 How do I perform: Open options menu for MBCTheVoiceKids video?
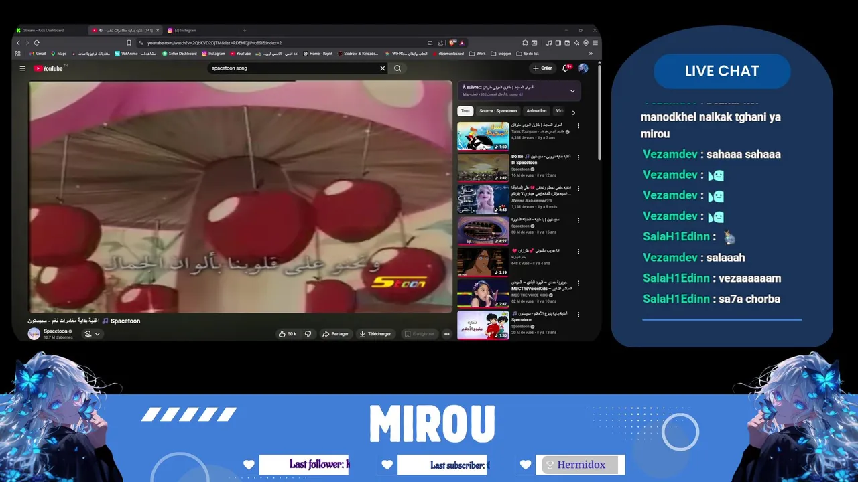tap(578, 283)
